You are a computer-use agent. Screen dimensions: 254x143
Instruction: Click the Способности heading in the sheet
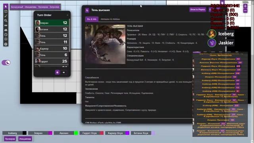click(x=92, y=78)
